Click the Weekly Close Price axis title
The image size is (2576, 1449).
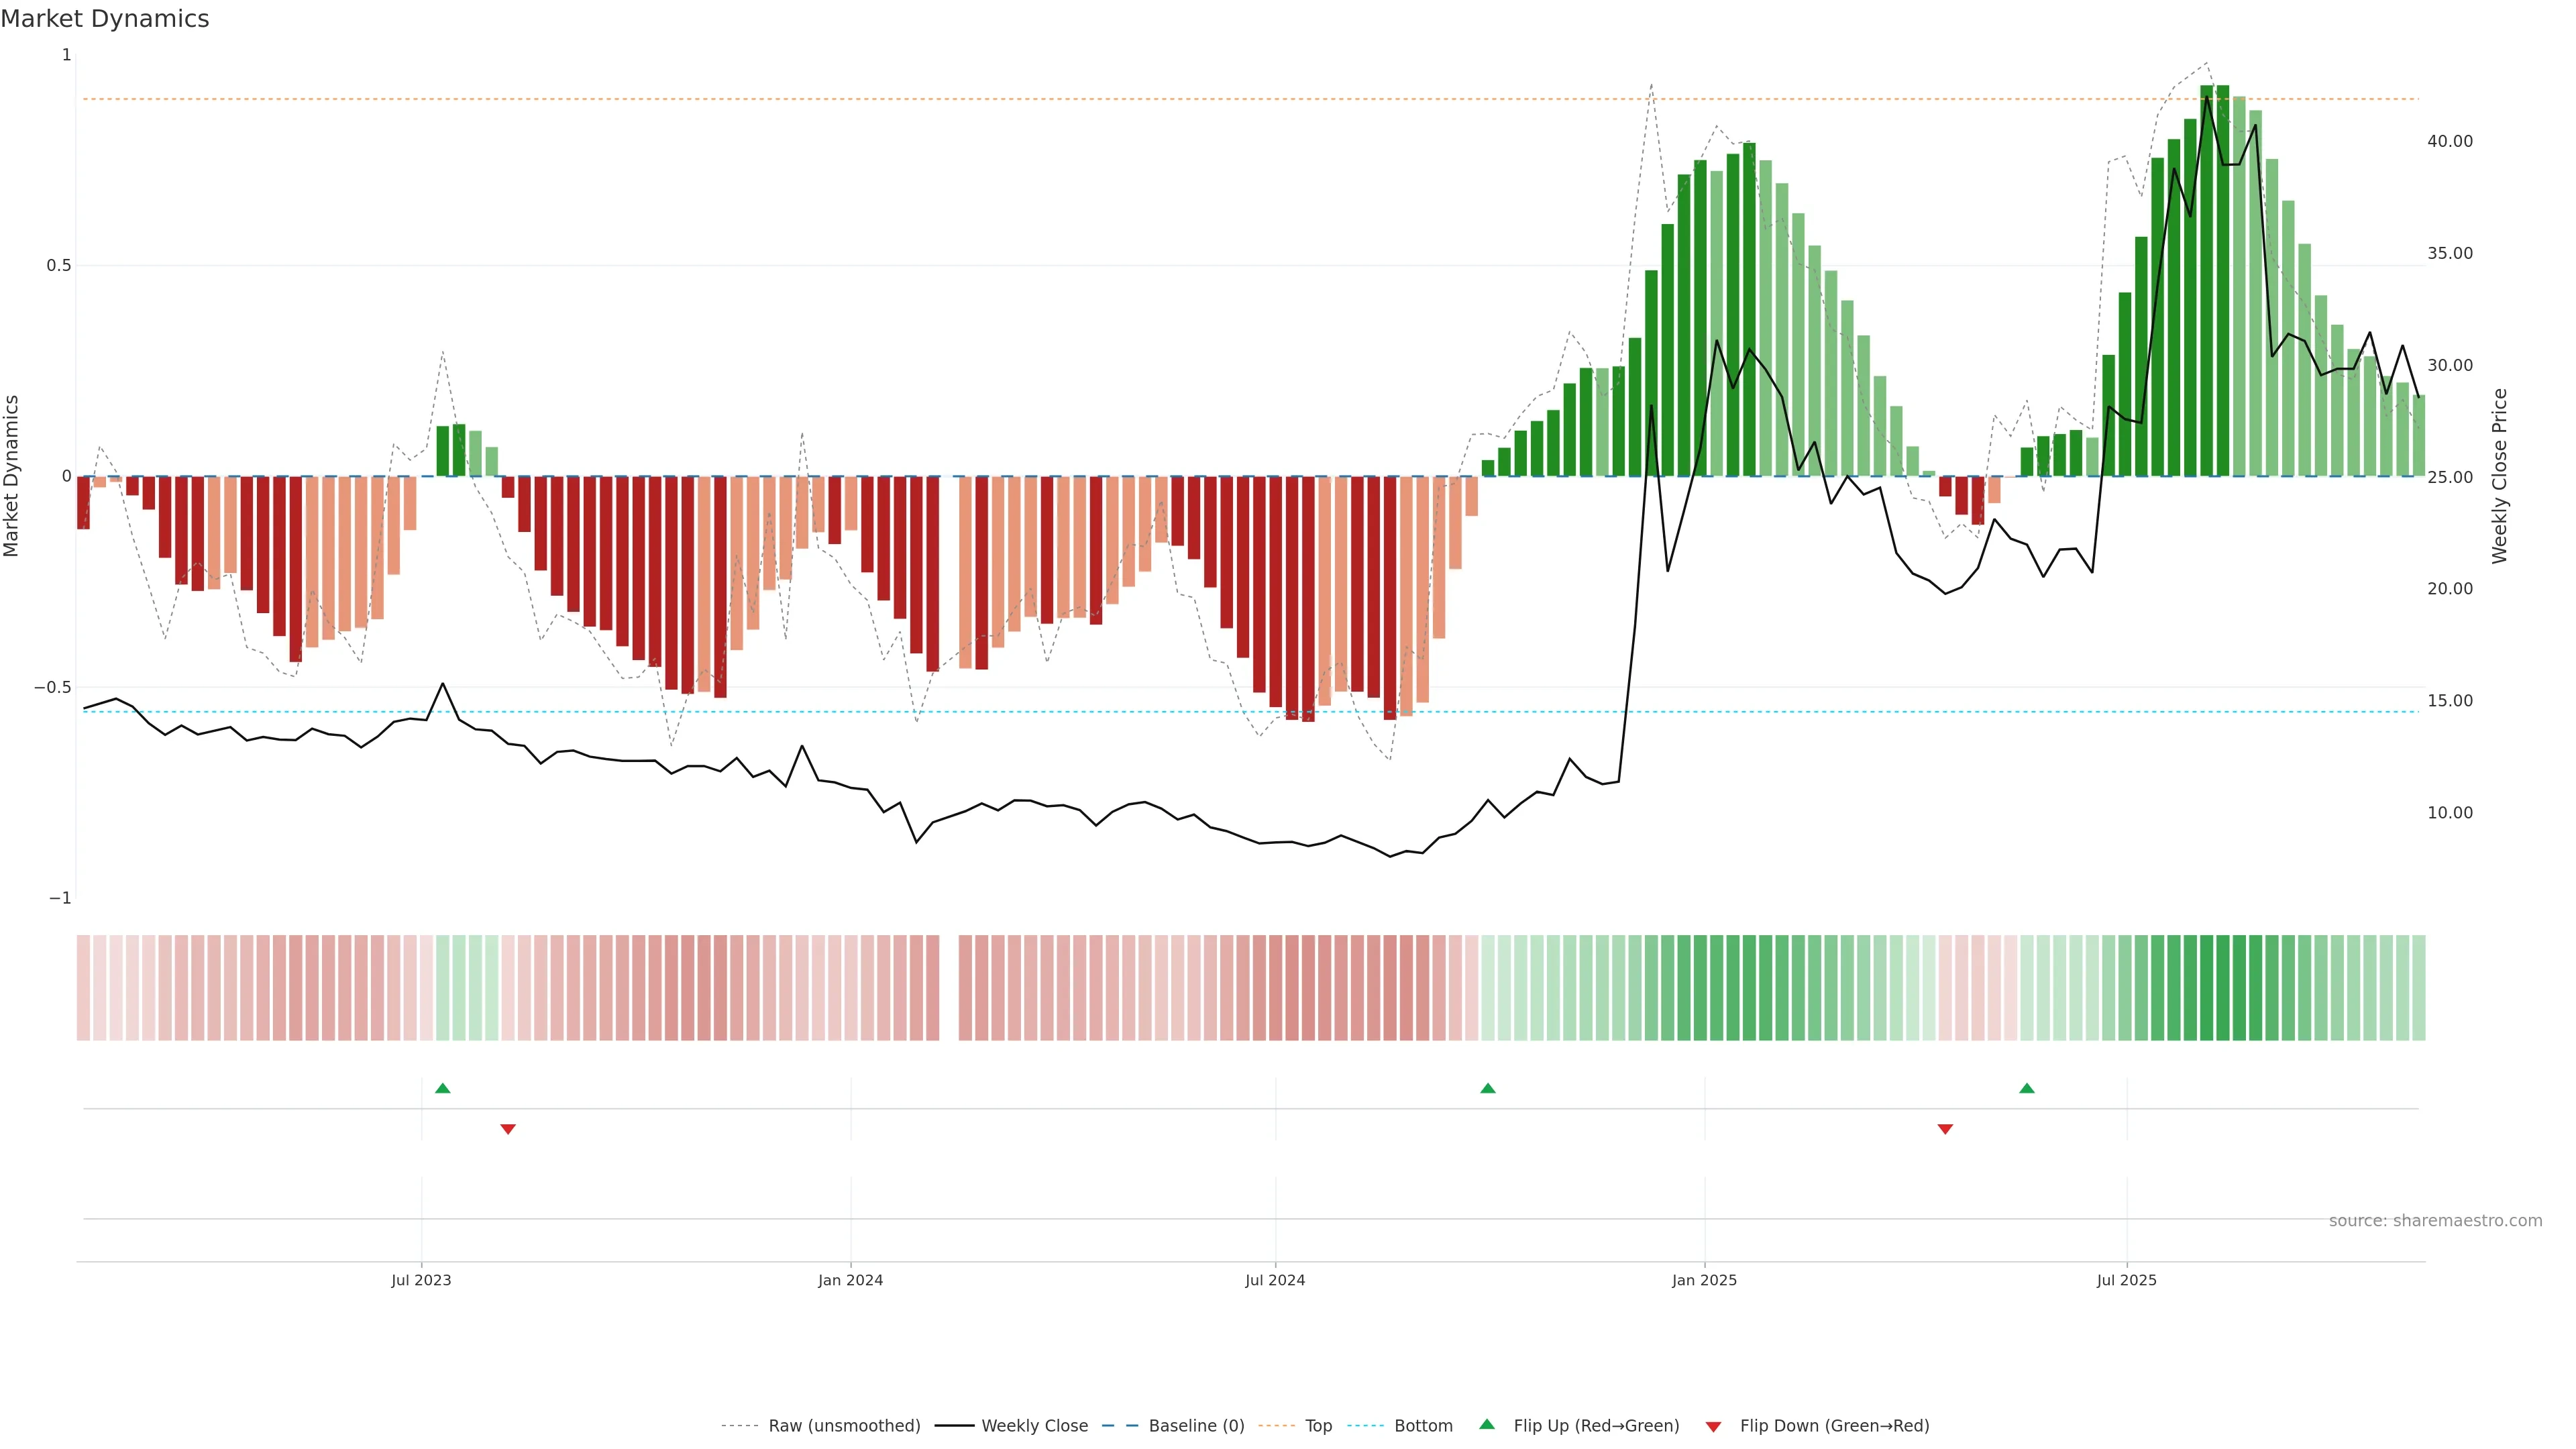tap(2500, 476)
